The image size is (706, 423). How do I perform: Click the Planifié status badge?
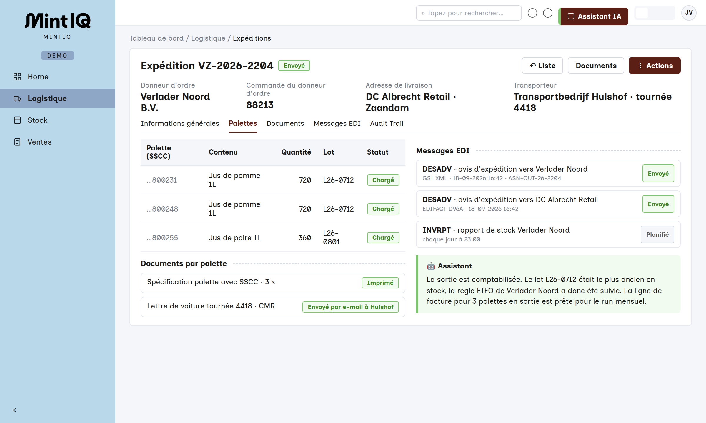pyautogui.click(x=657, y=234)
